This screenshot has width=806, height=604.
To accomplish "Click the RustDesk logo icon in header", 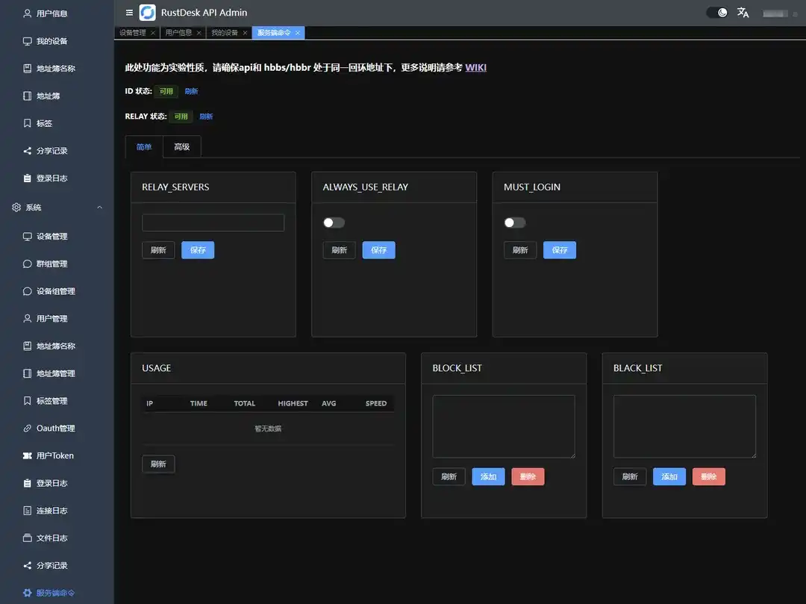I will click(148, 13).
